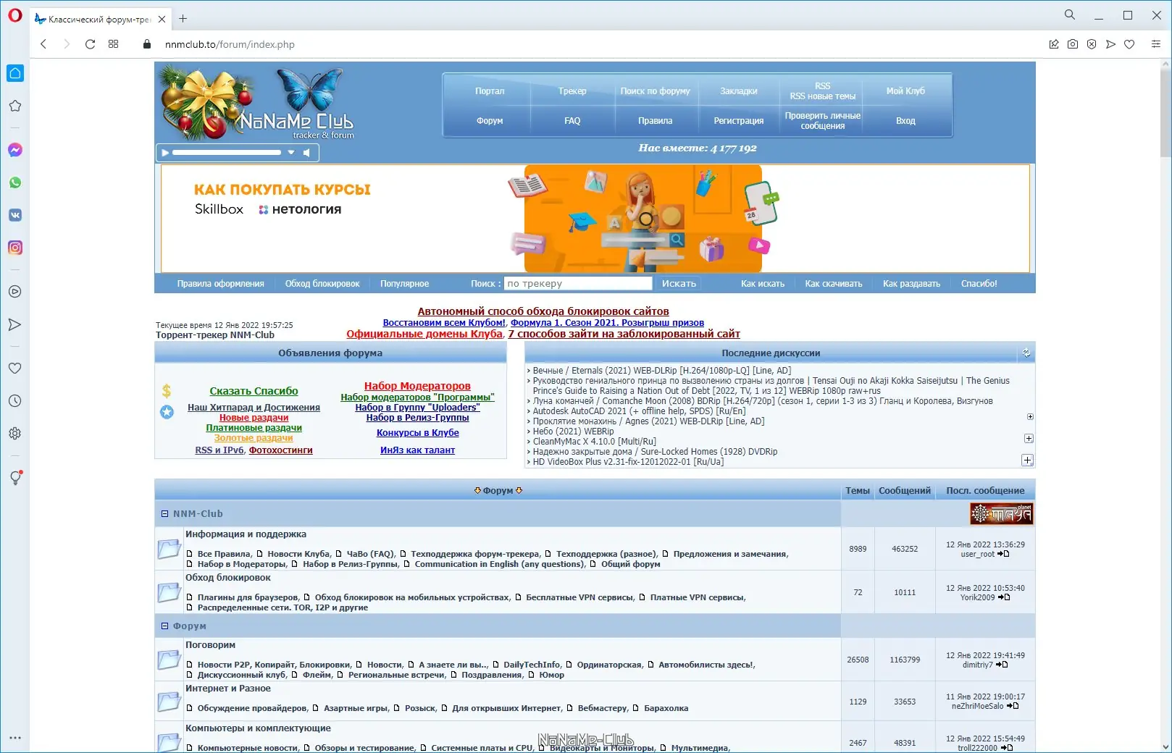The width and height of the screenshot is (1172, 753).
Task: Play the radio player
Action: point(165,153)
